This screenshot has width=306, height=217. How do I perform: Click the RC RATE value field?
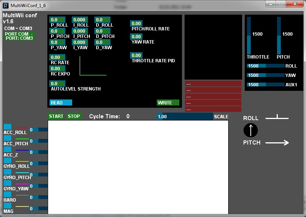[57, 57]
